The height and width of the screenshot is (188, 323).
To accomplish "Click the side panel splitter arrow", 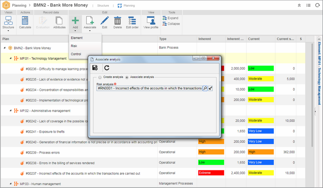I will pyautogui.click(x=315, y=111).
